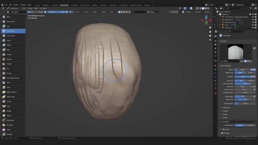Collapse the Brushes panel
Screen dimensions: 258x145
pos(223,41)
